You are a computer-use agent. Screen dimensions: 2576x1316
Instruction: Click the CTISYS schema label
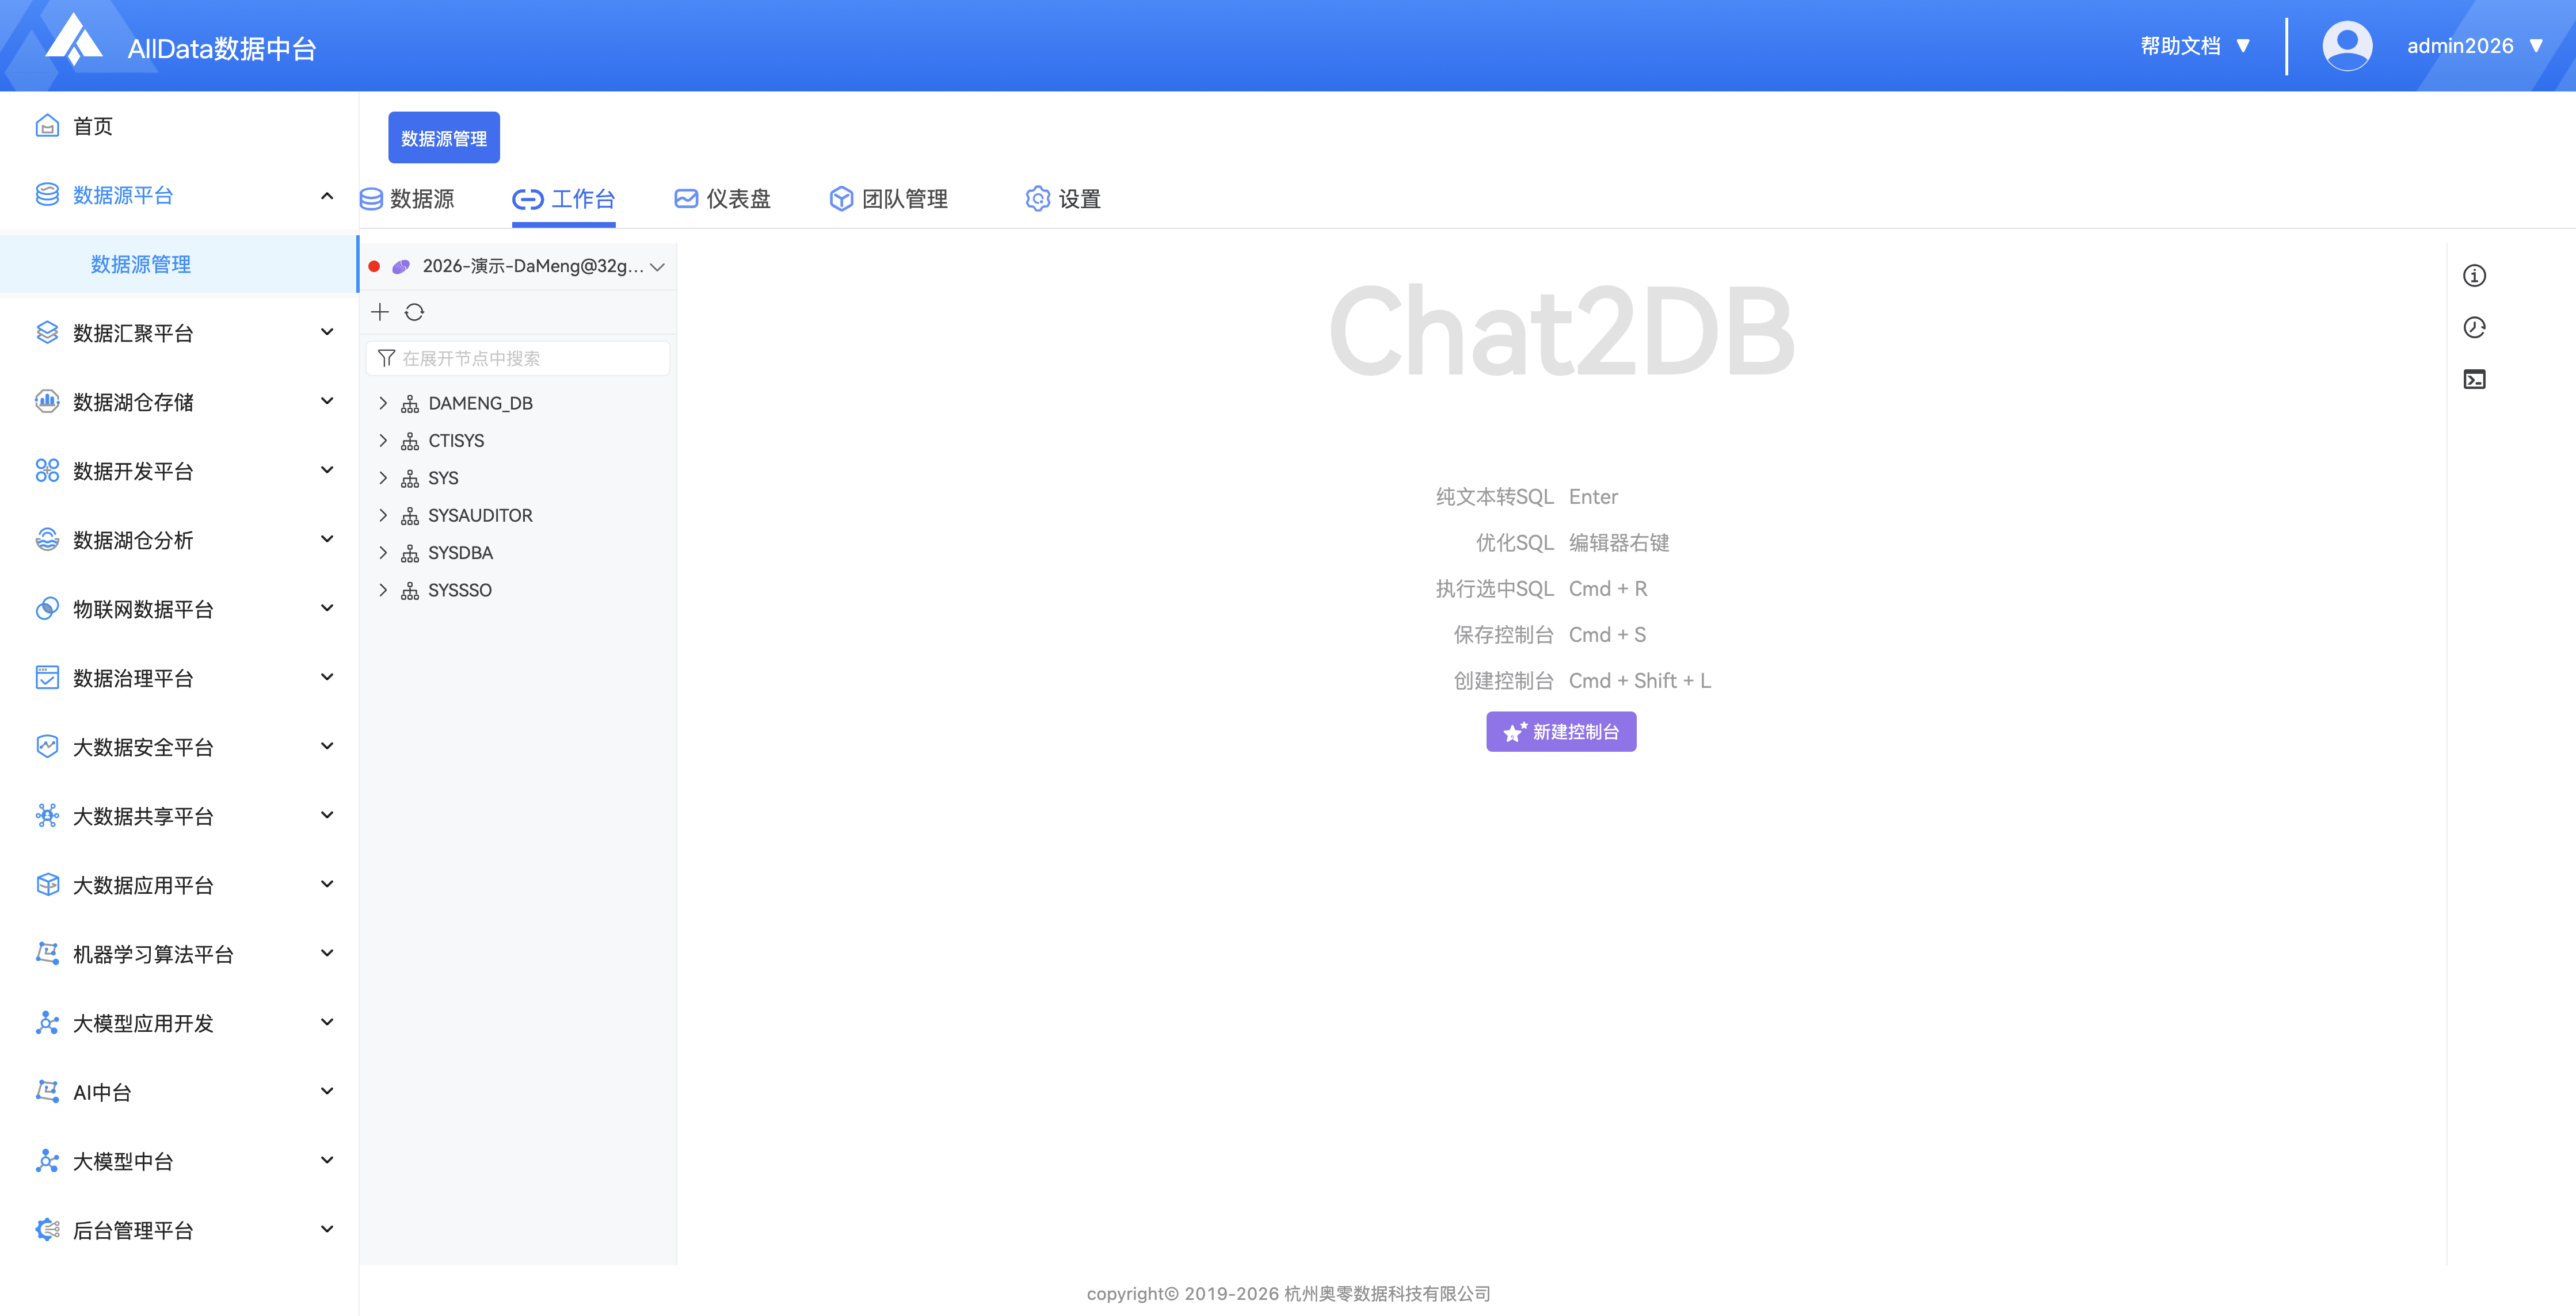pyautogui.click(x=456, y=439)
